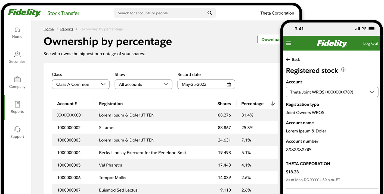Navigate to Reports via breadcrumb link
This screenshot has width=384, height=194.
(67, 29)
